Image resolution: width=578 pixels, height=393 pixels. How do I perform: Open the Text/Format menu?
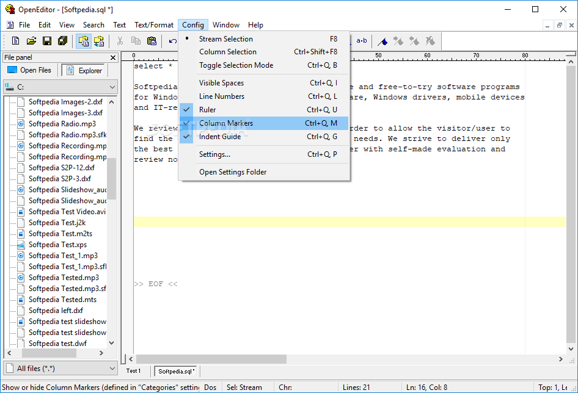coord(154,25)
